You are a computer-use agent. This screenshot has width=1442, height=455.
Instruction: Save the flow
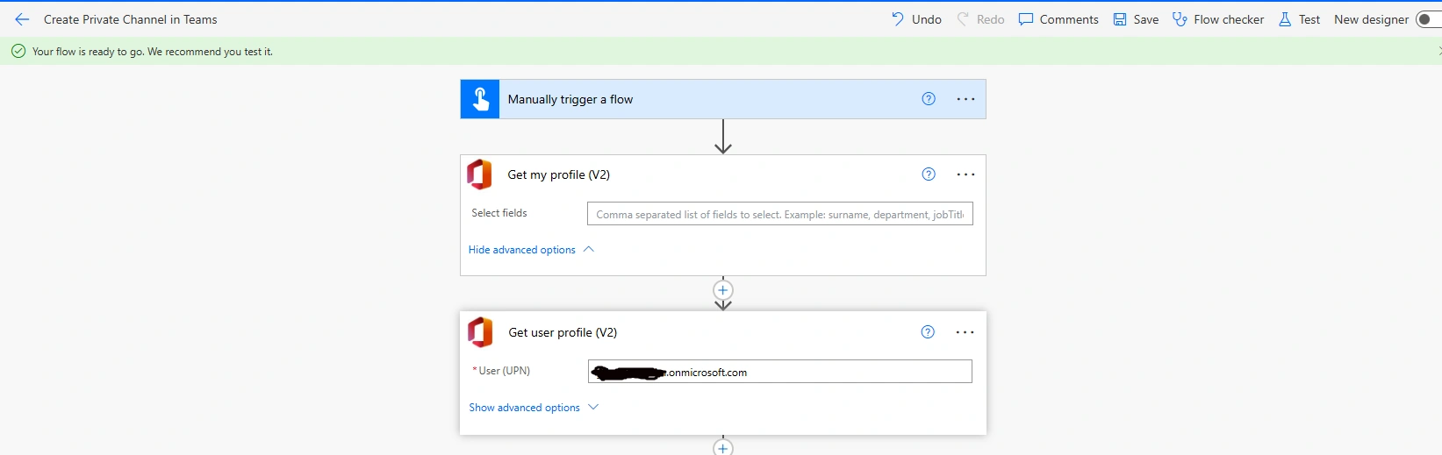(1136, 19)
